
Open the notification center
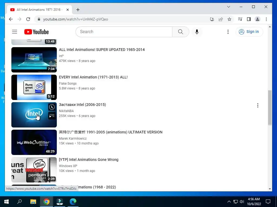pyautogui.click(x=268, y=202)
